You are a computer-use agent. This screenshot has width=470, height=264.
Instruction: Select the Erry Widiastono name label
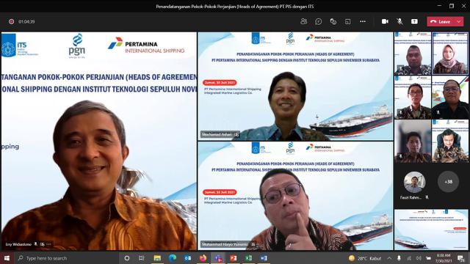18,244
